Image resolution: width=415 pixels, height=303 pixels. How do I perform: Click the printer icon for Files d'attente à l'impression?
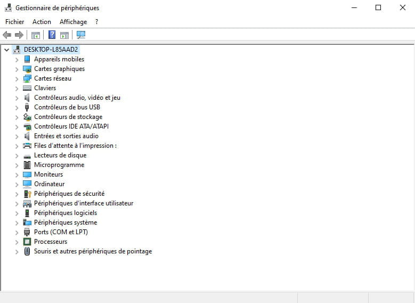pyautogui.click(x=27, y=146)
